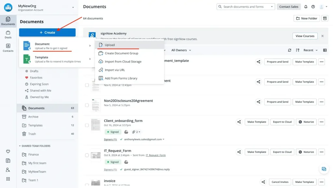333x188 pixels.
Task: Choose Upload from the Document submenu
Action: click(110, 45)
